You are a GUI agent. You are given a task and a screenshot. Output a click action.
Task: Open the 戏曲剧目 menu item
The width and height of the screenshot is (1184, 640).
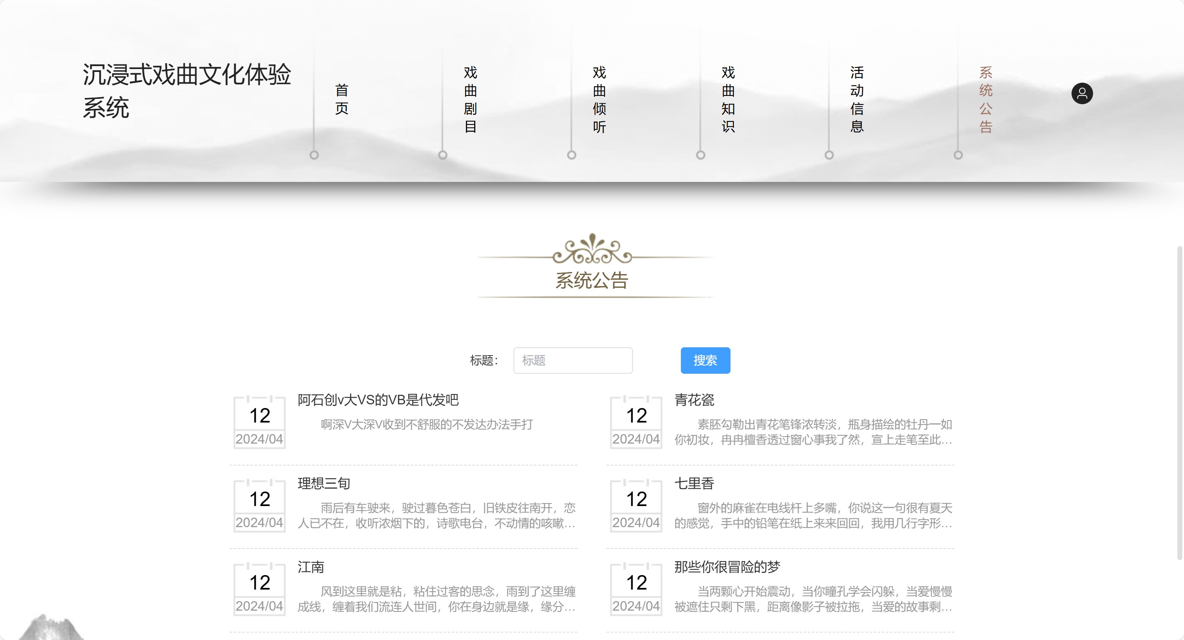[470, 99]
